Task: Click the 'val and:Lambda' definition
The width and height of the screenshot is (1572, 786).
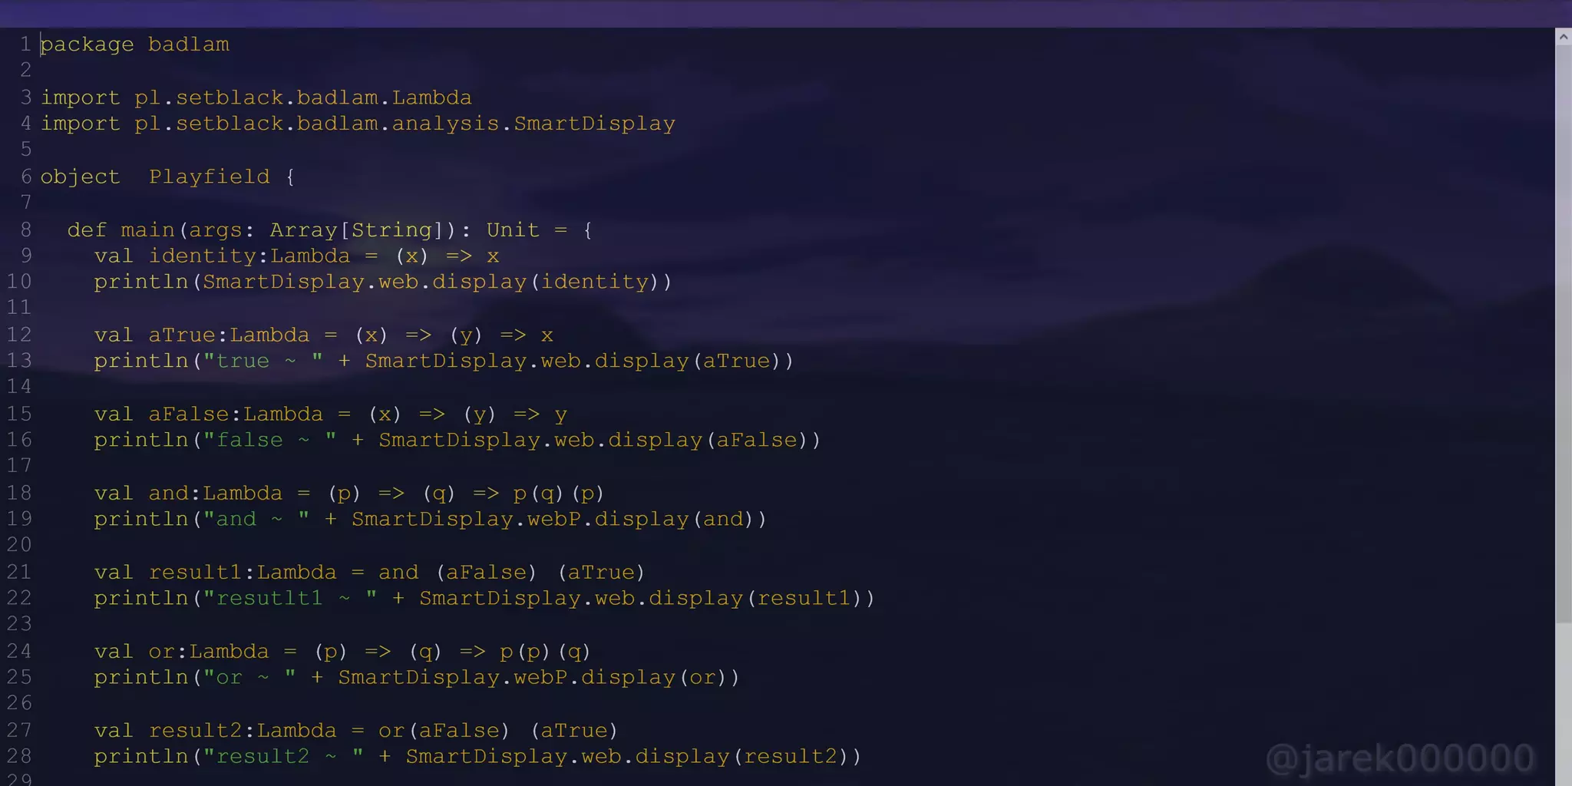Action: pos(349,493)
